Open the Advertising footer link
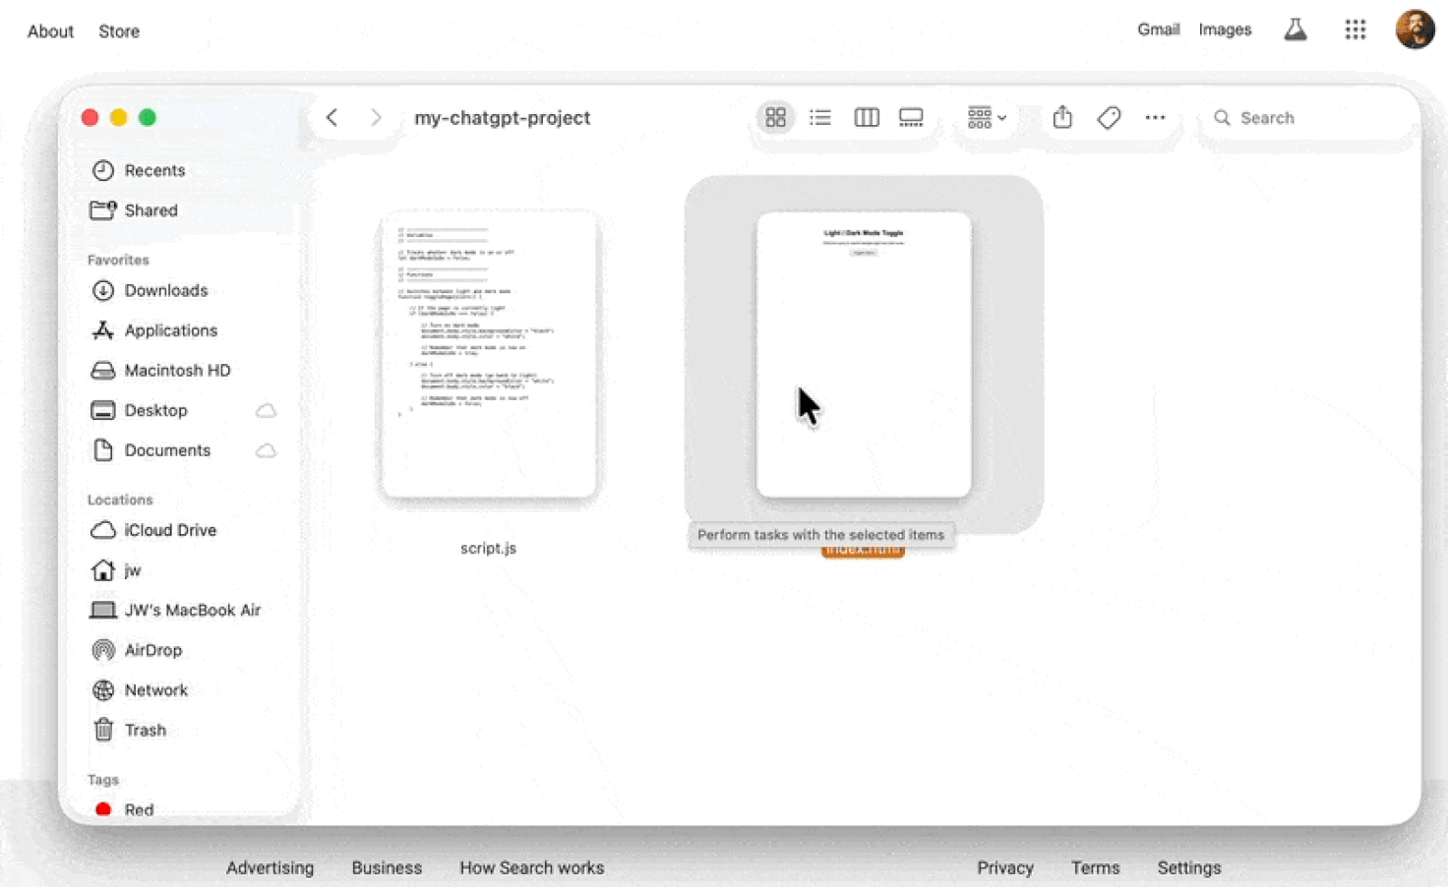 [x=270, y=868]
